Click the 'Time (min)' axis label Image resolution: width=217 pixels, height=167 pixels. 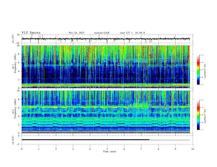pyautogui.click(x=110, y=151)
